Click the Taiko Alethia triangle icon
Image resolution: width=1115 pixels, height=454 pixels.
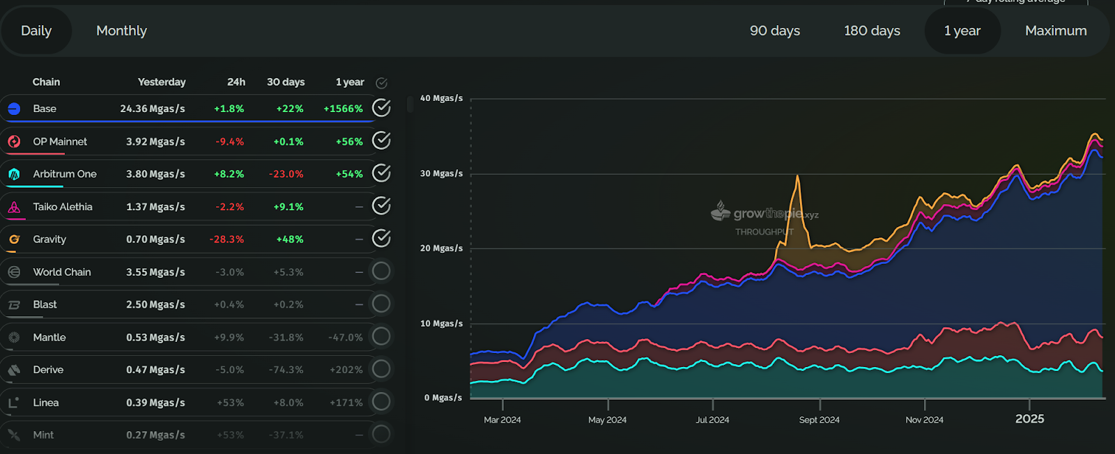(14, 207)
